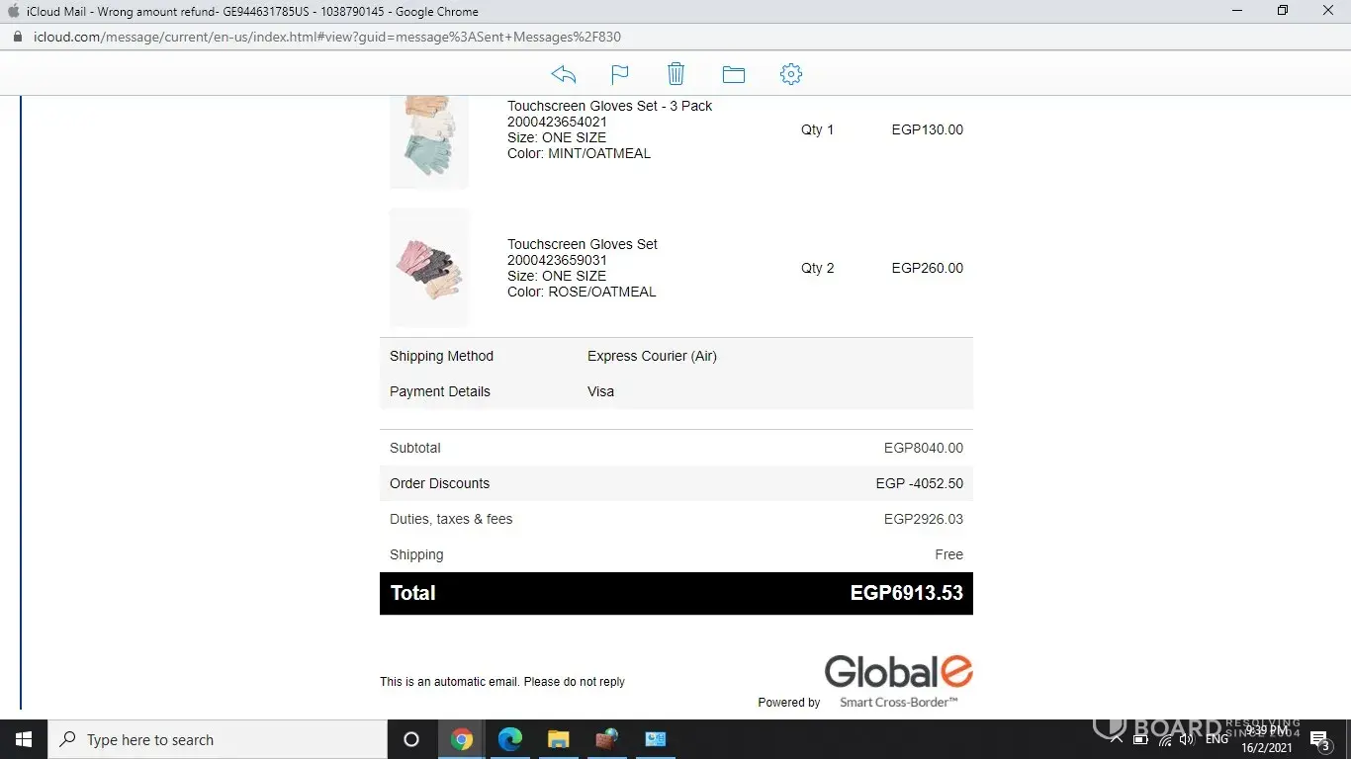This screenshot has width=1351, height=759.
Task: Select the browser address bar URL
Action: [327, 38]
